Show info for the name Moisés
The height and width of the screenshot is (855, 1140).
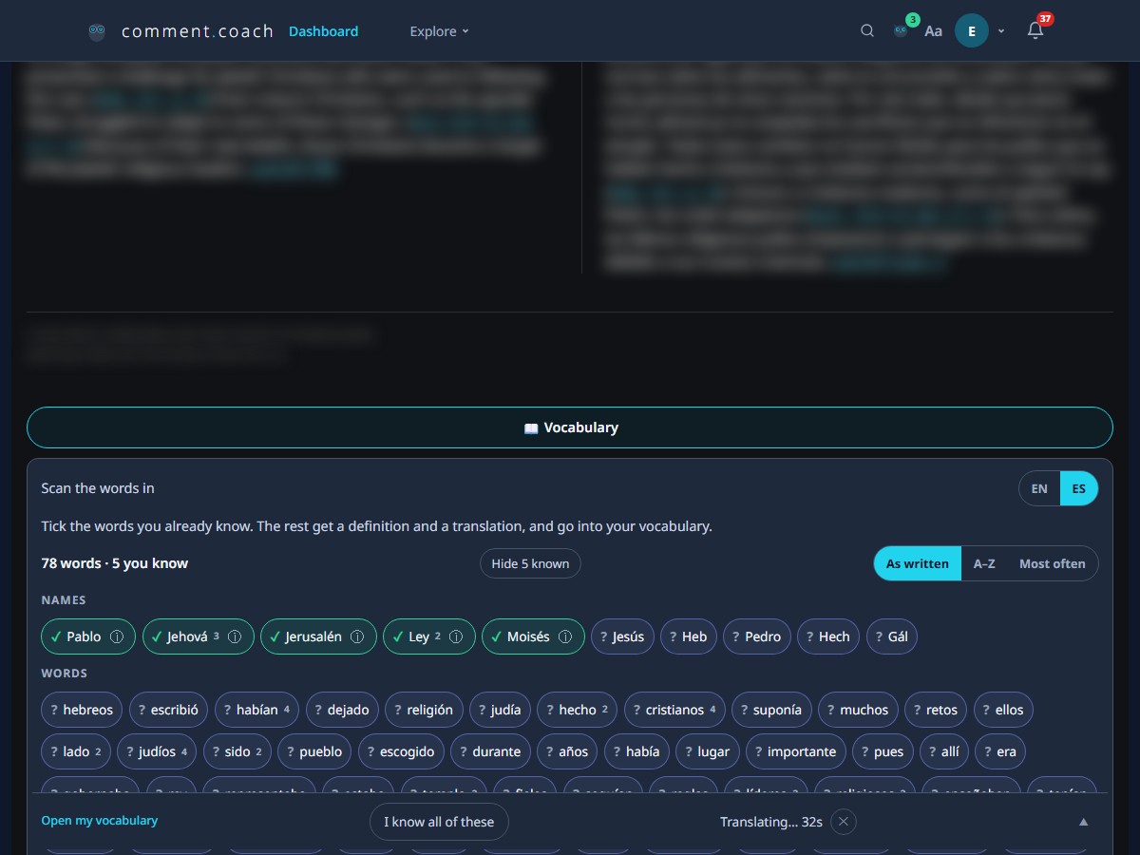point(565,636)
